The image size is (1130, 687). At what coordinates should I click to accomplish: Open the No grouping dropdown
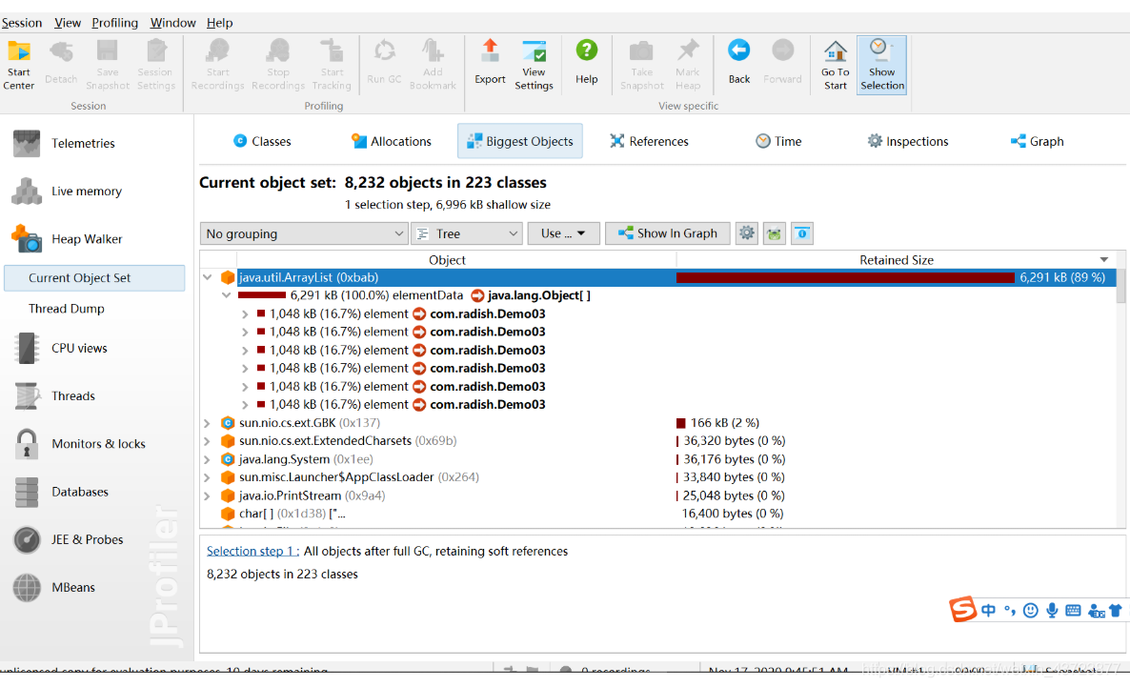pos(303,233)
